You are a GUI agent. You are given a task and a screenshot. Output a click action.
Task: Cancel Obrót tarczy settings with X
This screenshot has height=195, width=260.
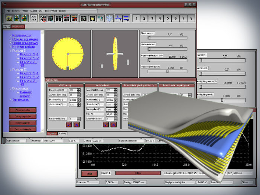click(76, 124)
